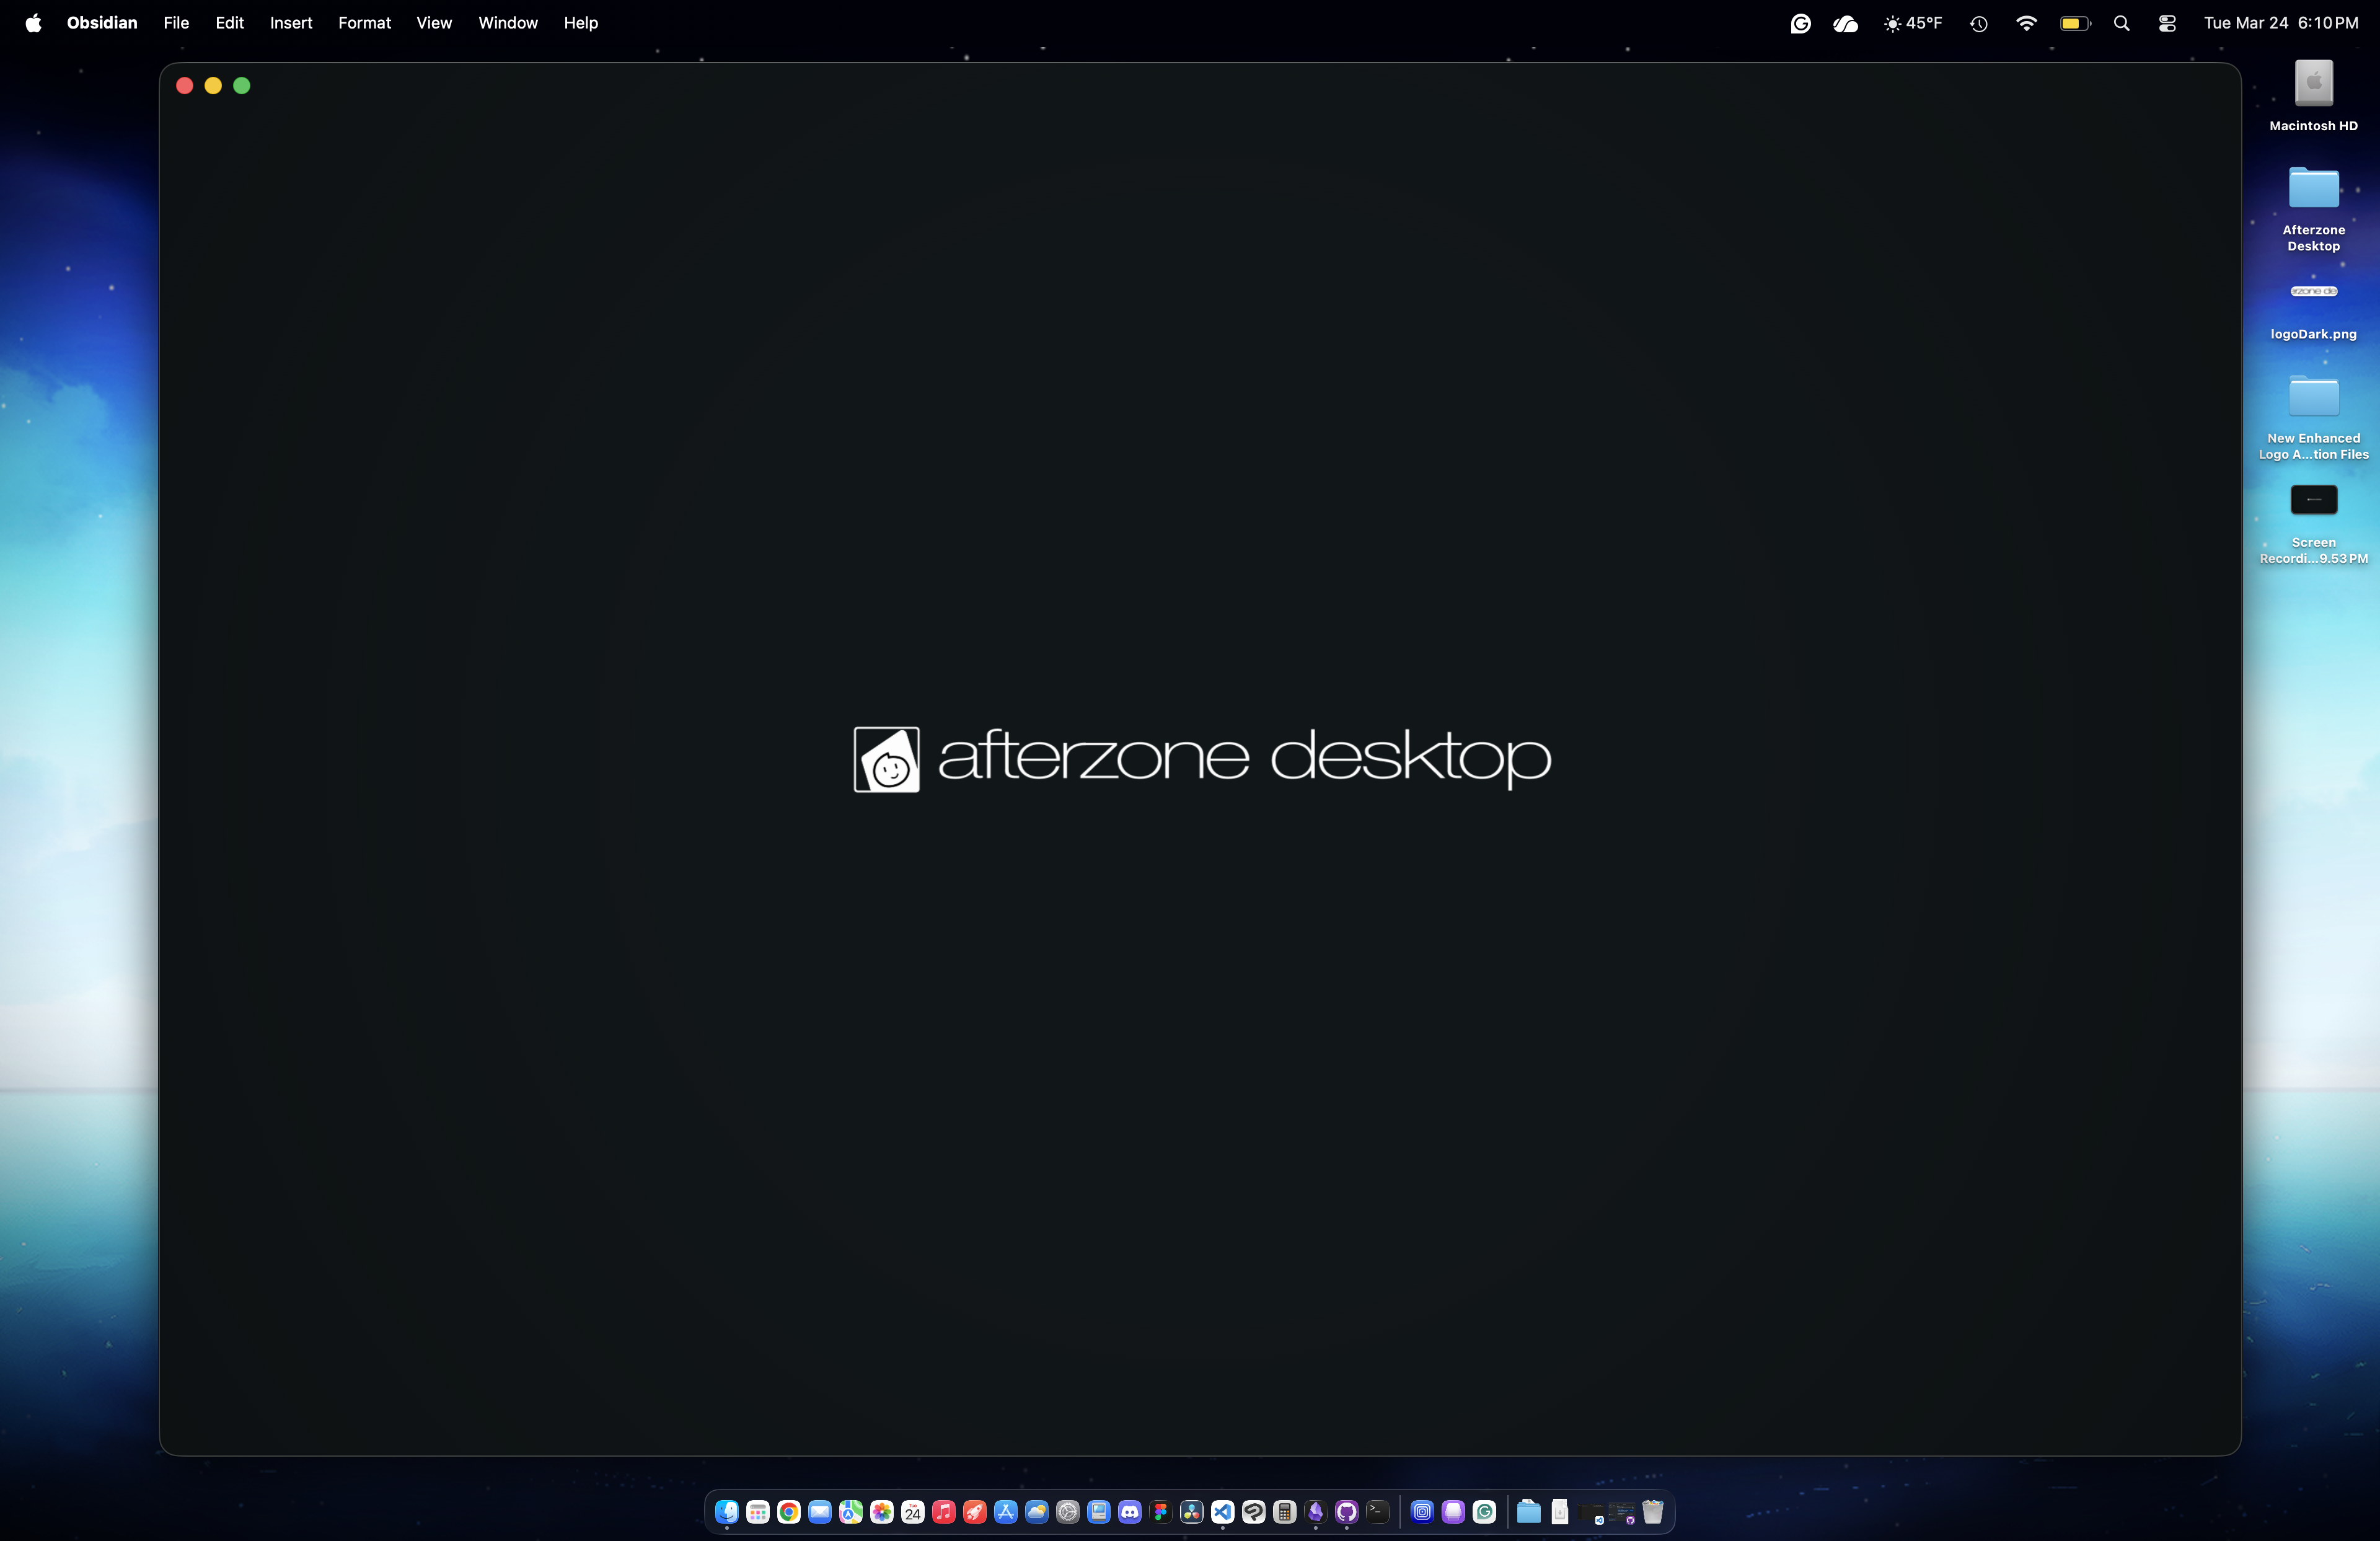The width and height of the screenshot is (2380, 1541).
Task: Open the Insert menu
Action: 291,22
